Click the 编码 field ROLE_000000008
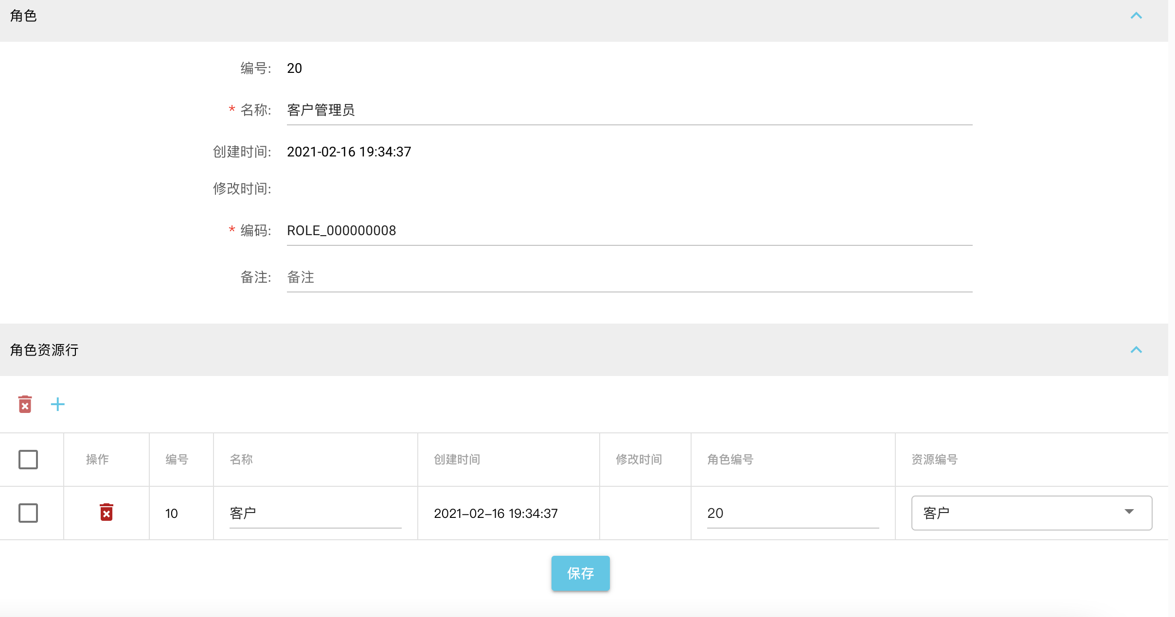The width and height of the screenshot is (1175, 617). point(629,231)
